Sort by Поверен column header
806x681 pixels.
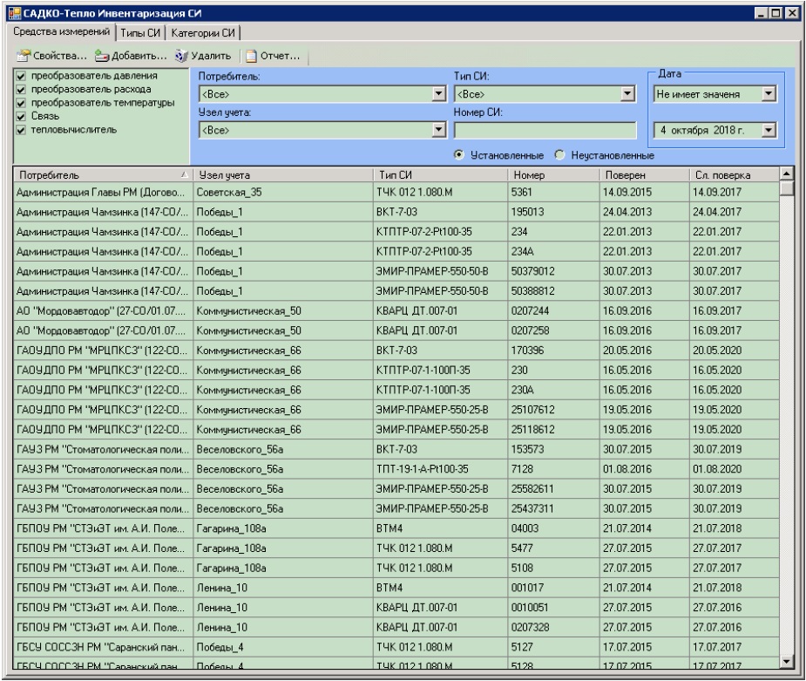(644, 175)
